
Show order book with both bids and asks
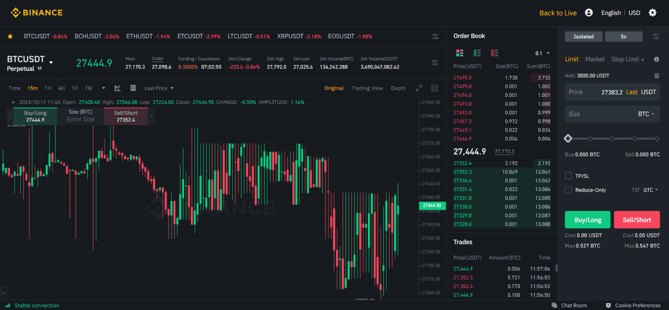coord(460,53)
